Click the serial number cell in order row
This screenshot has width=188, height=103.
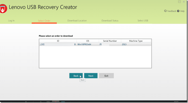pos(110,44)
